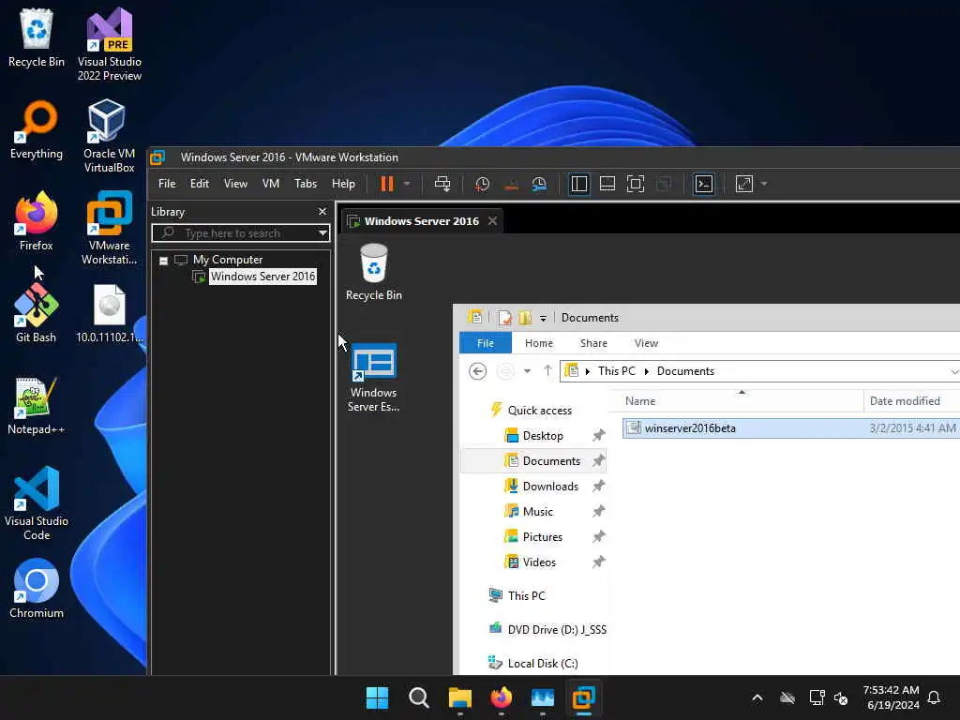Revert the VM to its last snapshot
This screenshot has width=960, height=720.
pyautogui.click(x=511, y=184)
